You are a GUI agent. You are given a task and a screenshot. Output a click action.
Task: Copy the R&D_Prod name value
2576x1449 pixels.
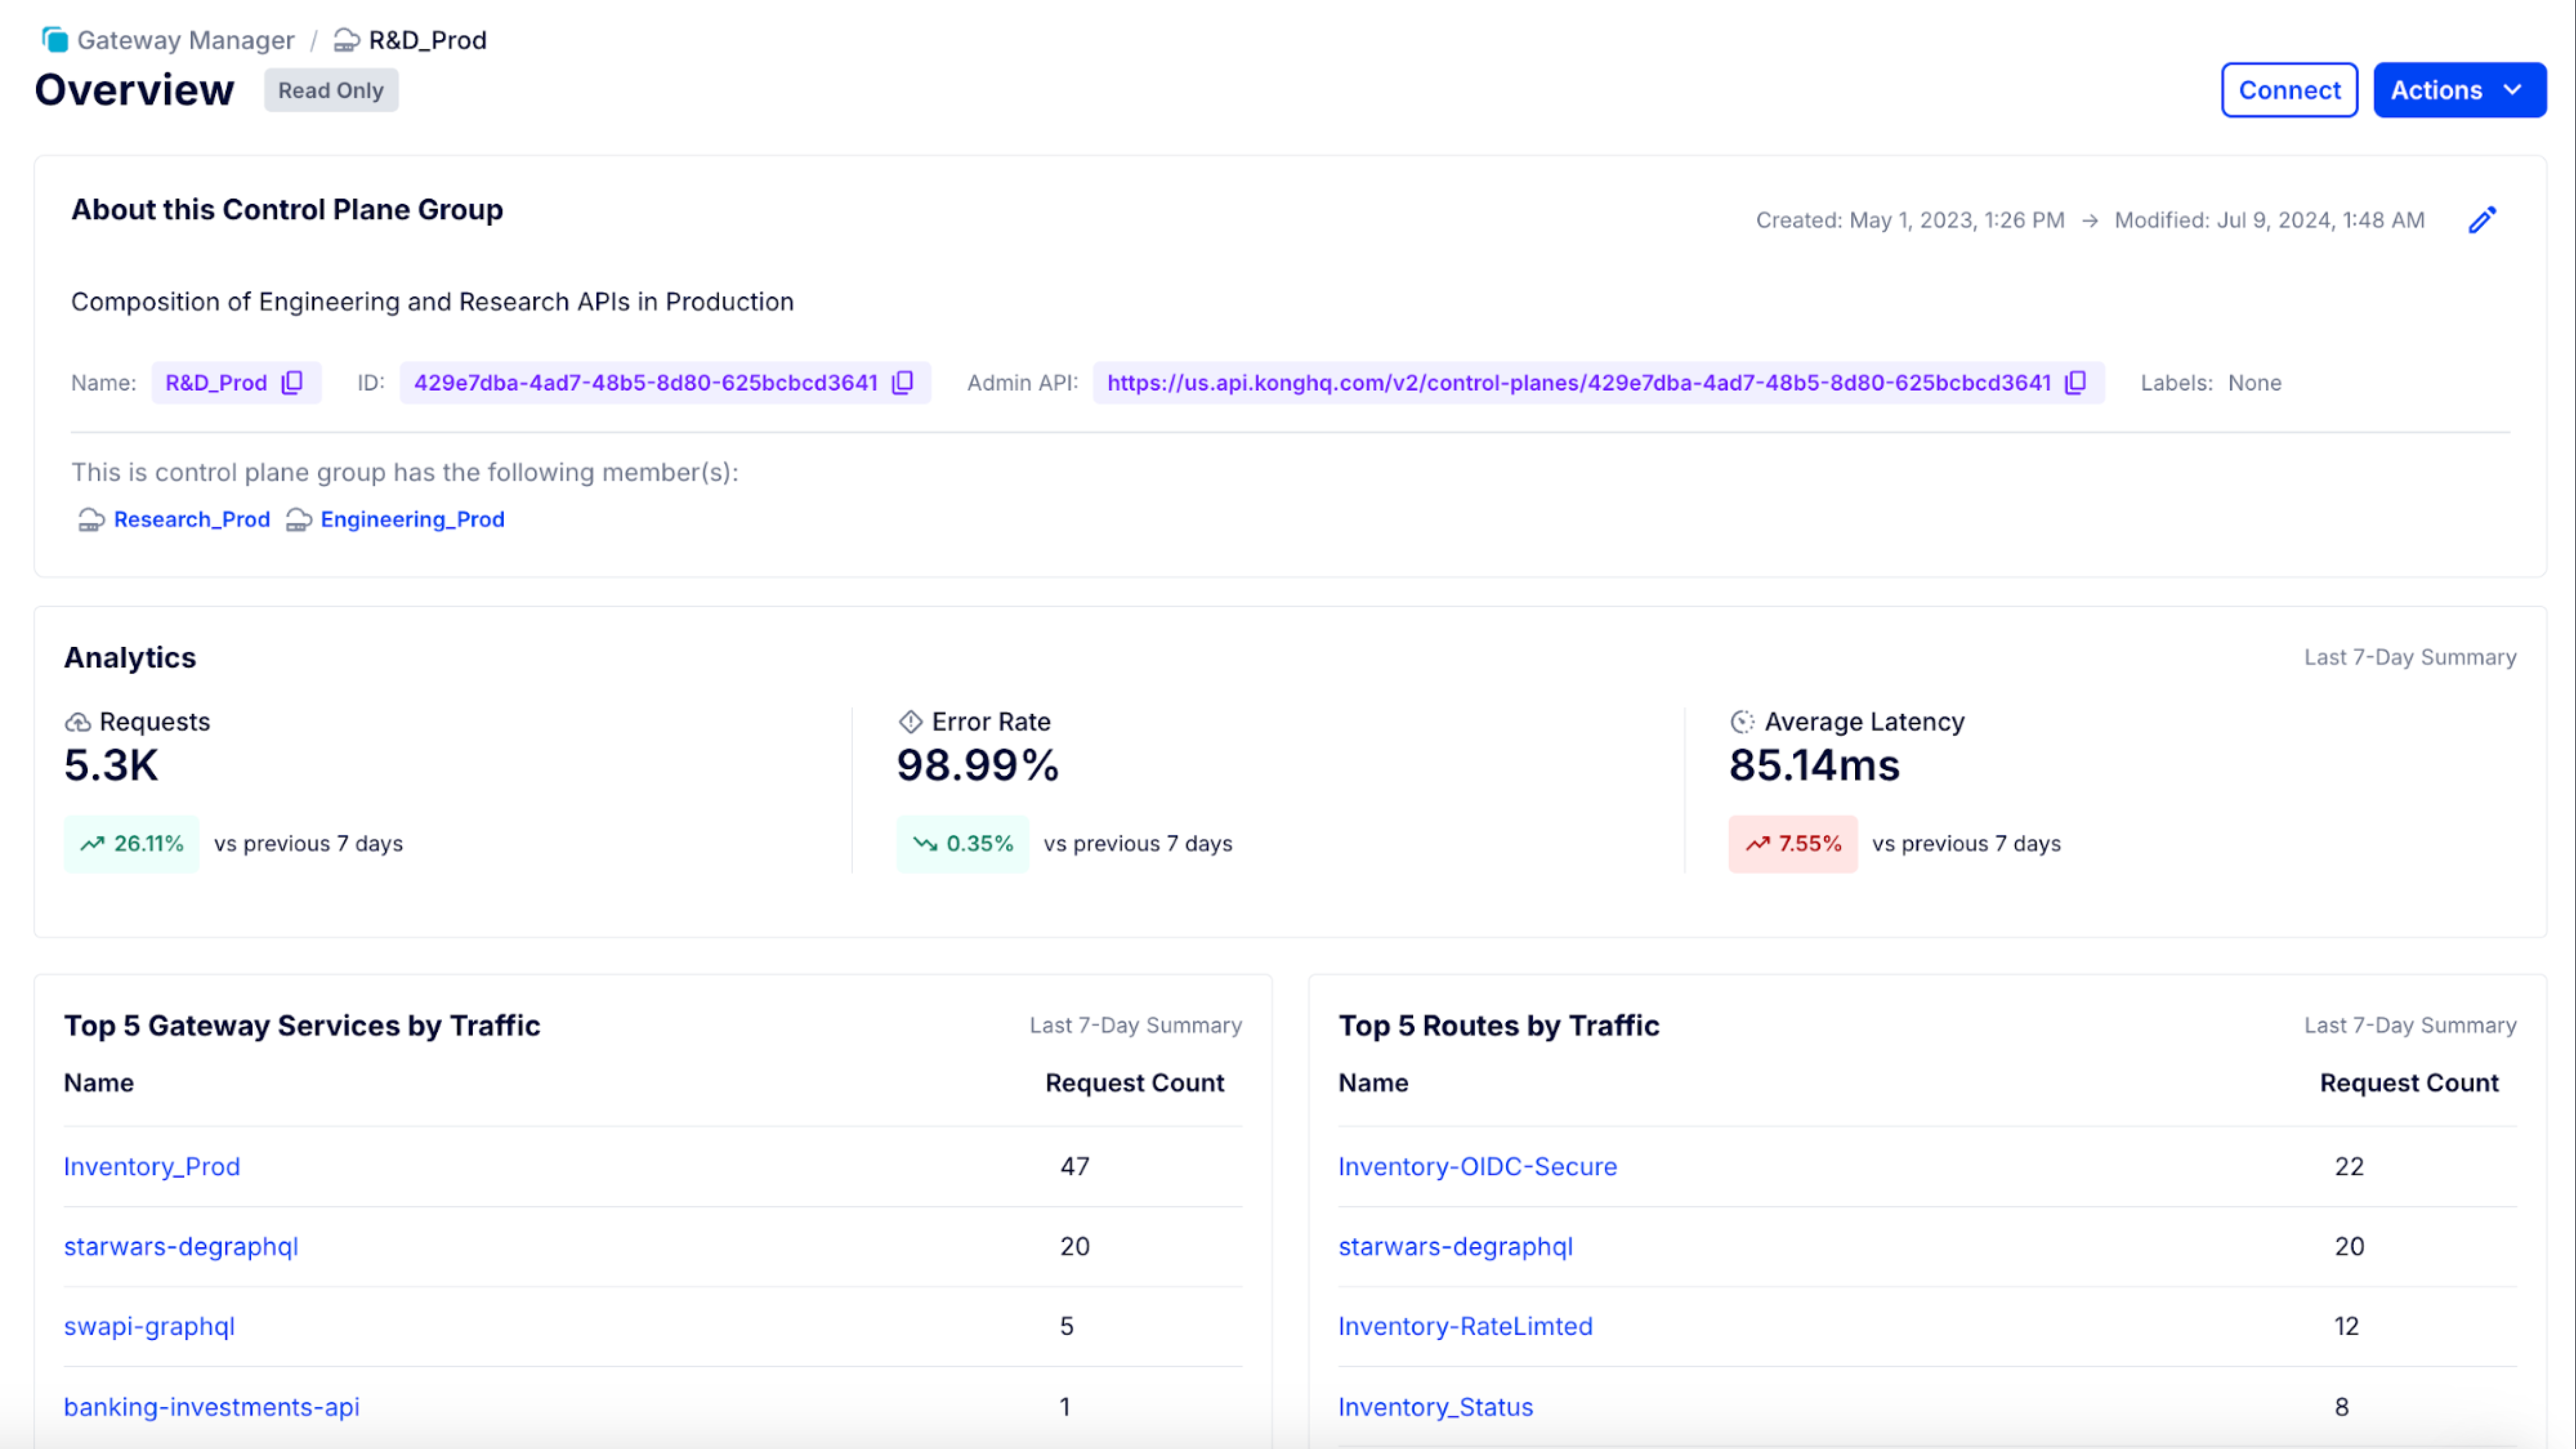tap(291, 382)
